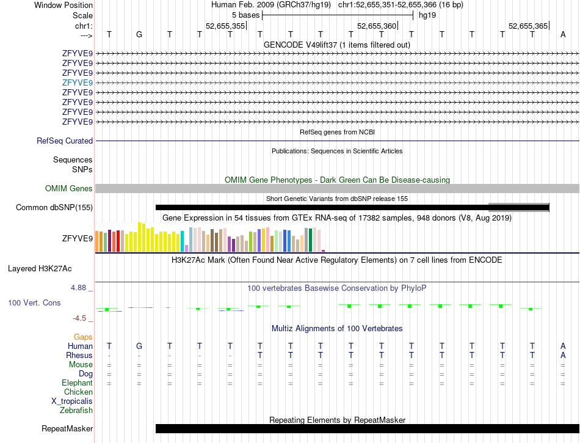Open the RefSeq Curated track label

[x=65, y=141]
